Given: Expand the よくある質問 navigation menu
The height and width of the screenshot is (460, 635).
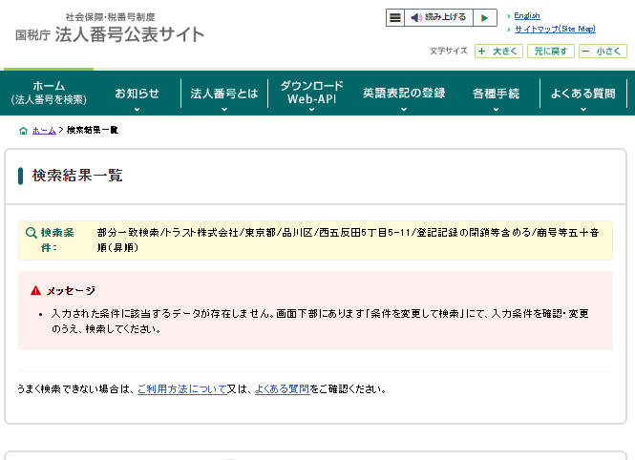Looking at the screenshot, I should tap(583, 94).
